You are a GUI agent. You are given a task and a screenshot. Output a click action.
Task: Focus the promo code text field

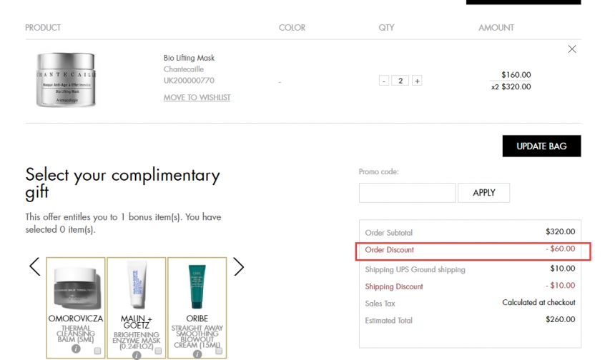pos(407,193)
